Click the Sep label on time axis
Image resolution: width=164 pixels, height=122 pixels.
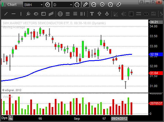[77, 119]
